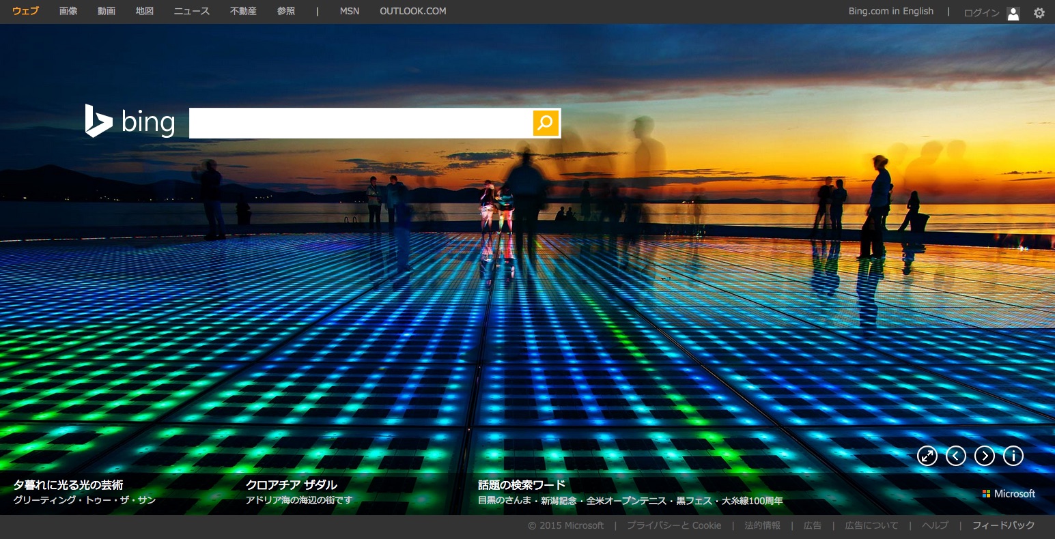
Task: Select ニュース (News) in top navigation
Action: click(191, 11)
